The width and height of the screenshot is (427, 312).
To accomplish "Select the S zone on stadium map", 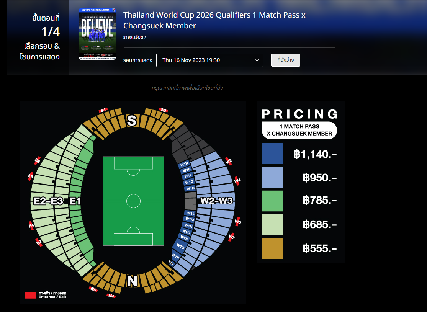I will [x=132, y=120].
